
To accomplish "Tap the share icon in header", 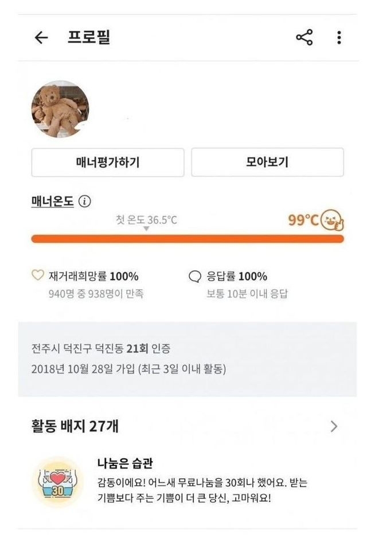I will tap(304, 38).
